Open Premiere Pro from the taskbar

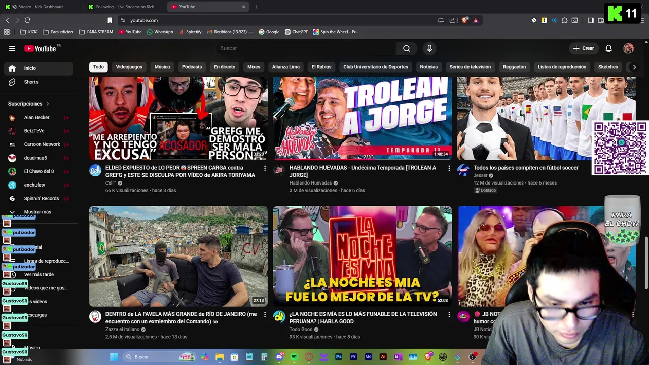click(x=353, y=357)
